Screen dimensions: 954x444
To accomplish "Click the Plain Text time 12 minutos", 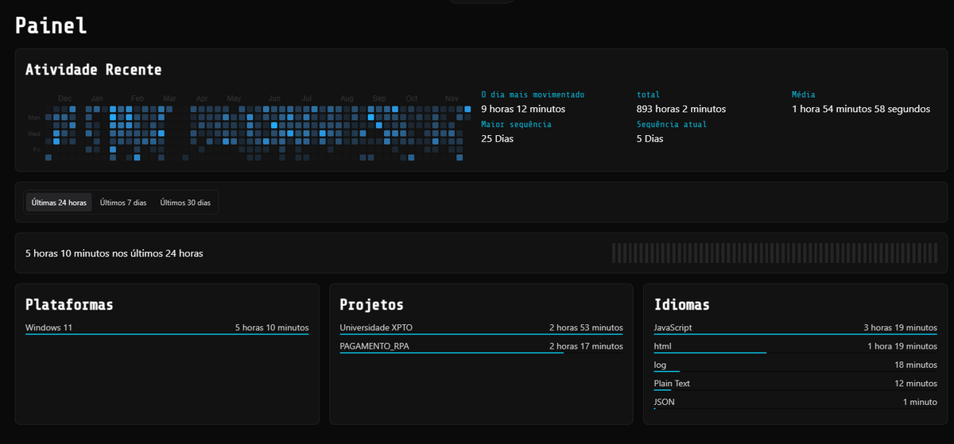I will (916, 383).
